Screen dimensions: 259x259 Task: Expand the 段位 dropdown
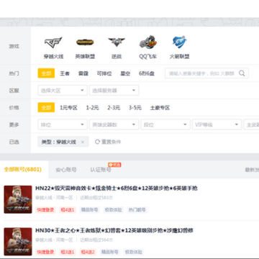165,124
